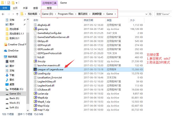Select GameDataPlatformServer.dll file name
Screen dimensions: 174x116
pyautogui.click(x=53, y=37)
